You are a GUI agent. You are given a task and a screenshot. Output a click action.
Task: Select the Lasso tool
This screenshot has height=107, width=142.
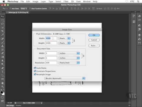(2, 24)
